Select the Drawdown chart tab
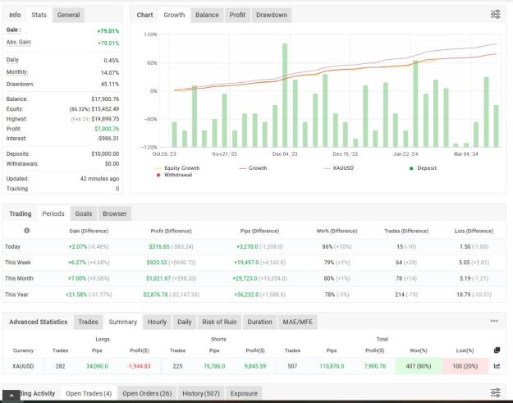Viewport: 513px width, 403px height. coord(272,15)
